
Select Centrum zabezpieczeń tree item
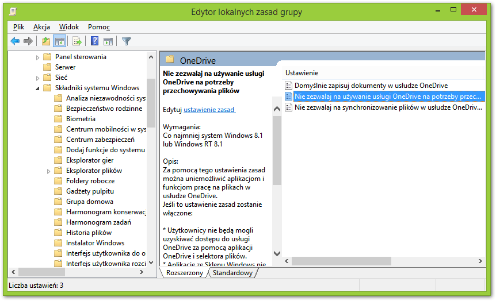click(100, 140)
